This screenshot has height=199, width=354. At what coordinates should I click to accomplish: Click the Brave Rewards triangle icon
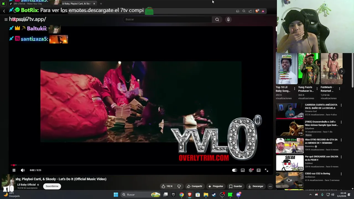(x=263, y=11)
